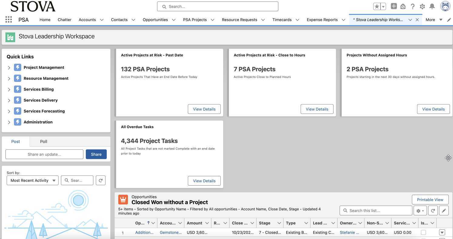This screenshot has height=239, width=453.
Task: Open the Printable View
Action: [430, 200]
